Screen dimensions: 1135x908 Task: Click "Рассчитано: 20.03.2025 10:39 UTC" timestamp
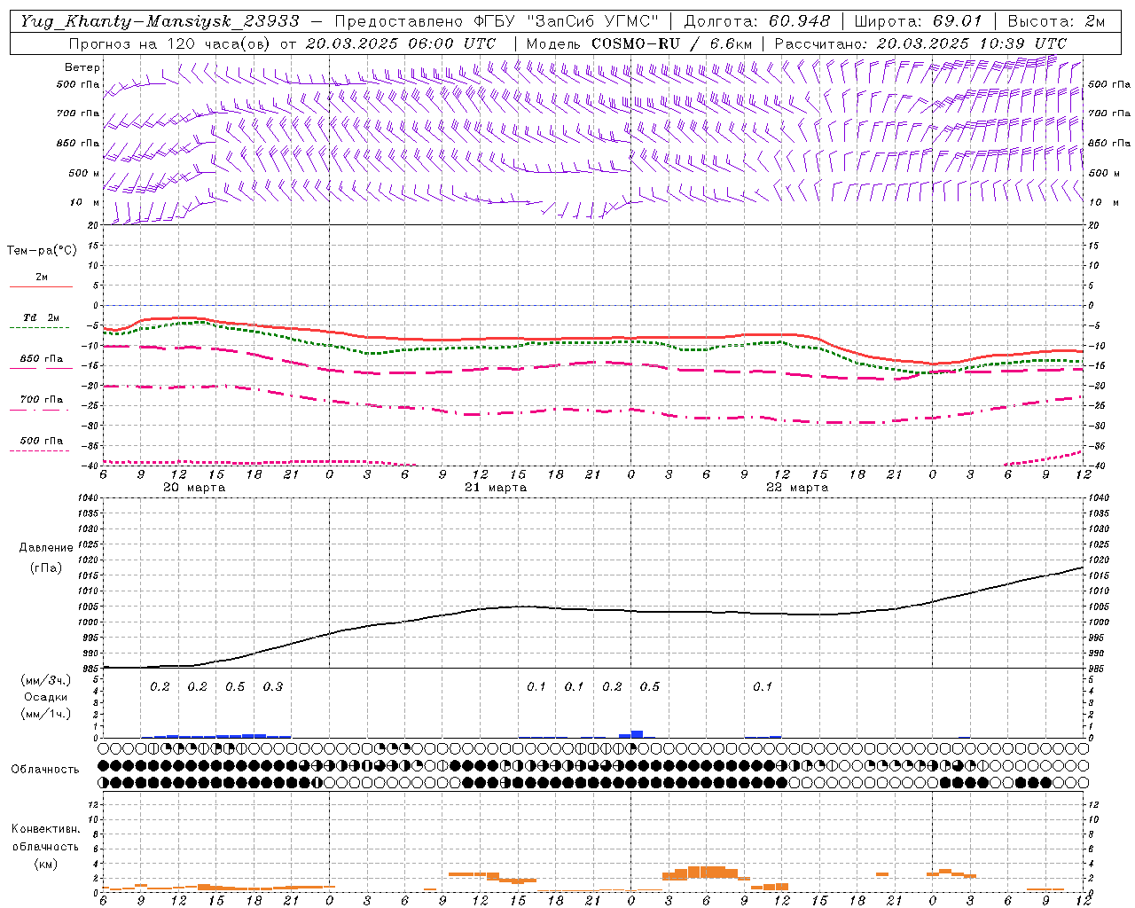pyautogui.click(x=920, y=43)
